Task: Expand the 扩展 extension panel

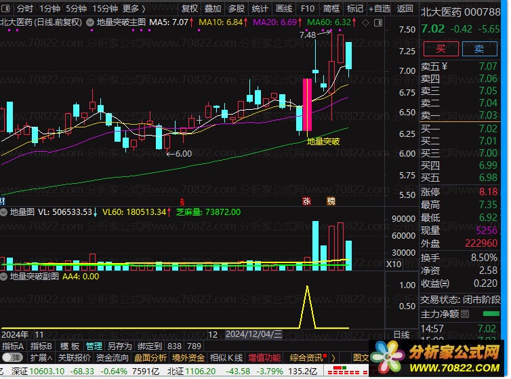Action: (x=41, y=358)
